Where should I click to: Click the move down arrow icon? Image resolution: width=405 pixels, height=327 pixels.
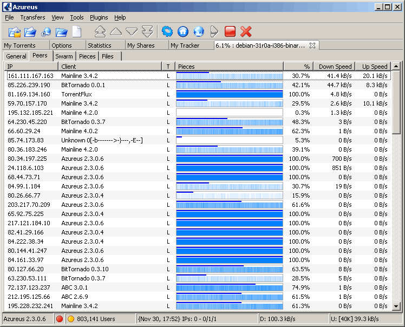coord(132,31)
